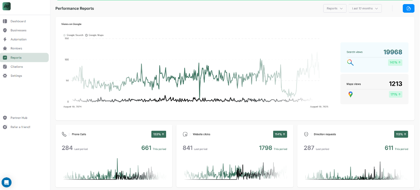Click the Views on Google title
The height and width of the screenshot is (190, 420).
71,24
